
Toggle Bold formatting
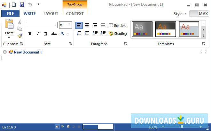pos(30,34)
